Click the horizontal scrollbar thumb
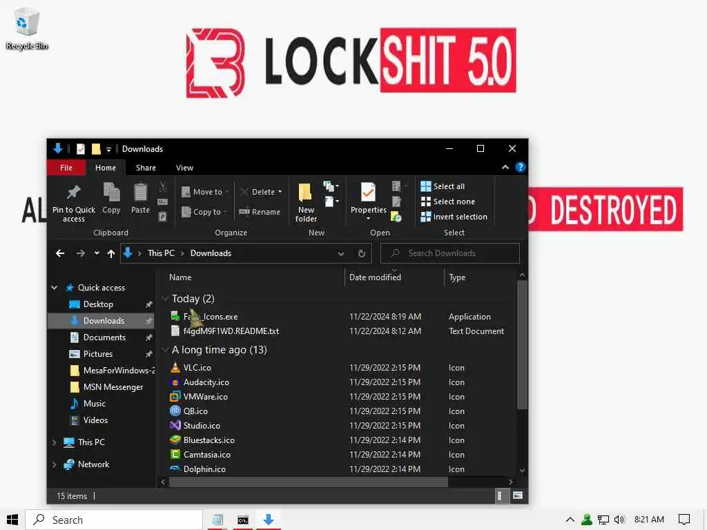The image size is (707, 530). click(309, 482)
